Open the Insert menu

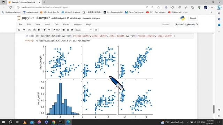pyautogui.click(x=47, y=24)
